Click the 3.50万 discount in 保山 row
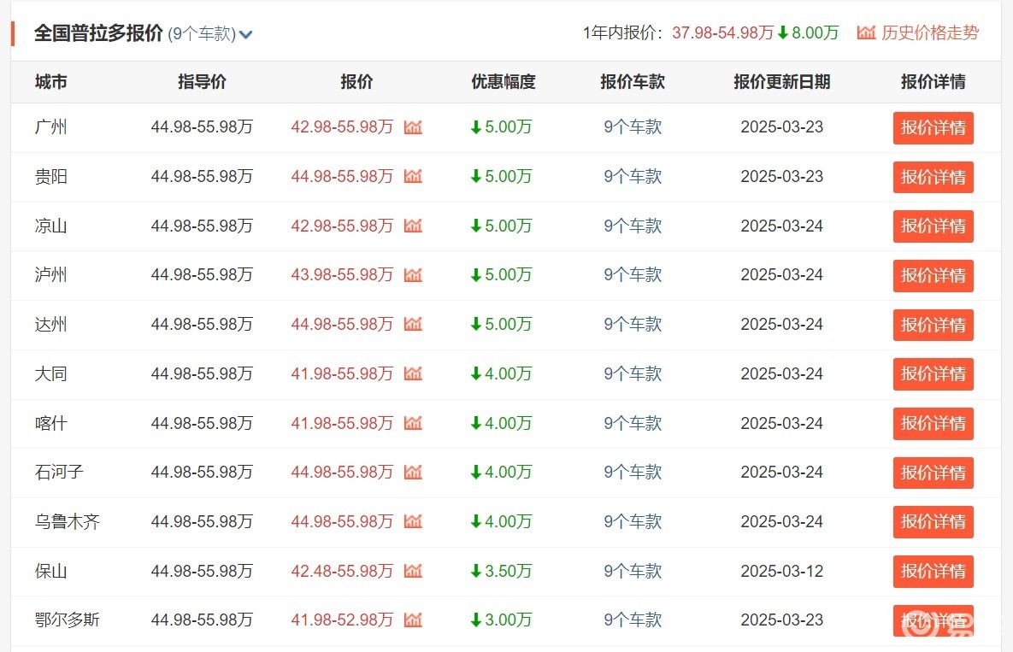 tap(501, 572)
